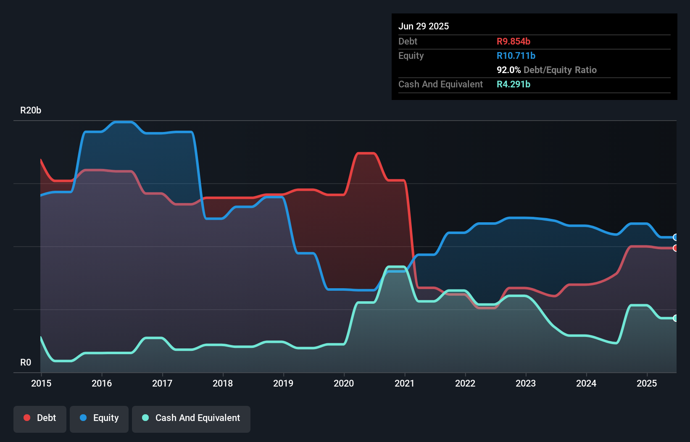Screen dimensions: 690x442
Task: Click the Jun 29 2025 tooltip date
Action: [x=424, y=26]
